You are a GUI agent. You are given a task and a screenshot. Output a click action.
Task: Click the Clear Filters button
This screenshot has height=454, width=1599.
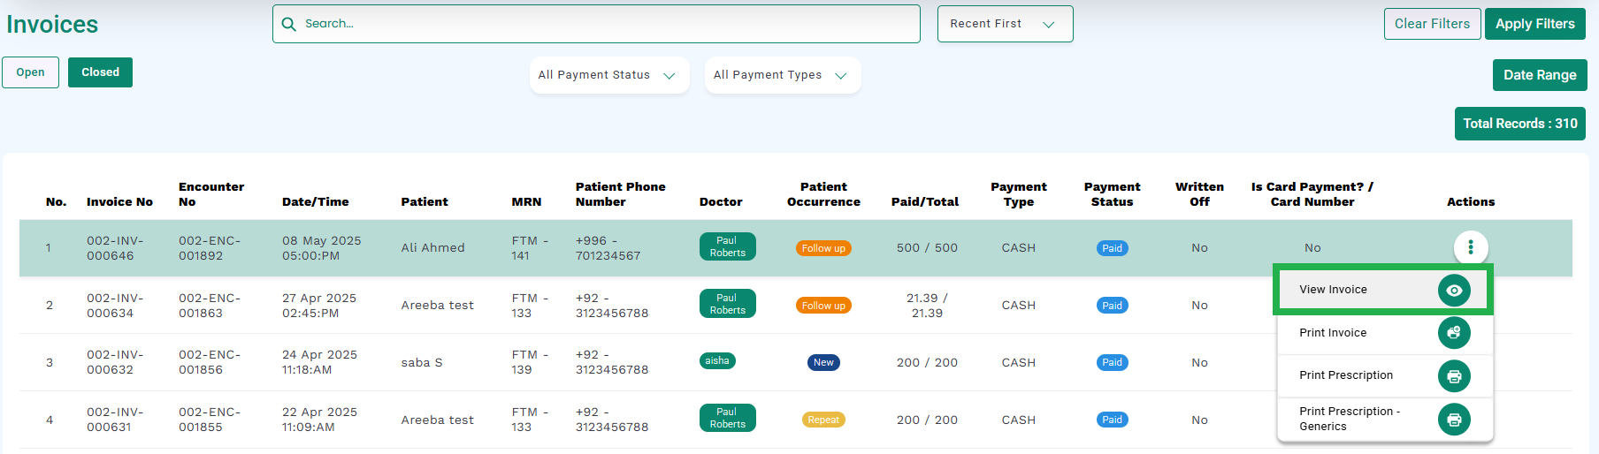point(1432,24)
